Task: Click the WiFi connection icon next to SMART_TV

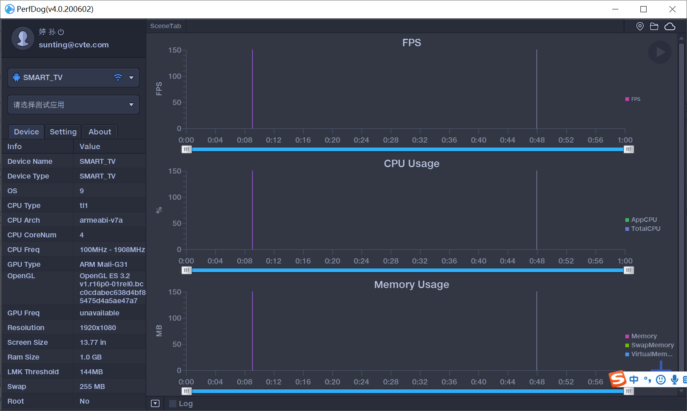Action: (118, 77)
